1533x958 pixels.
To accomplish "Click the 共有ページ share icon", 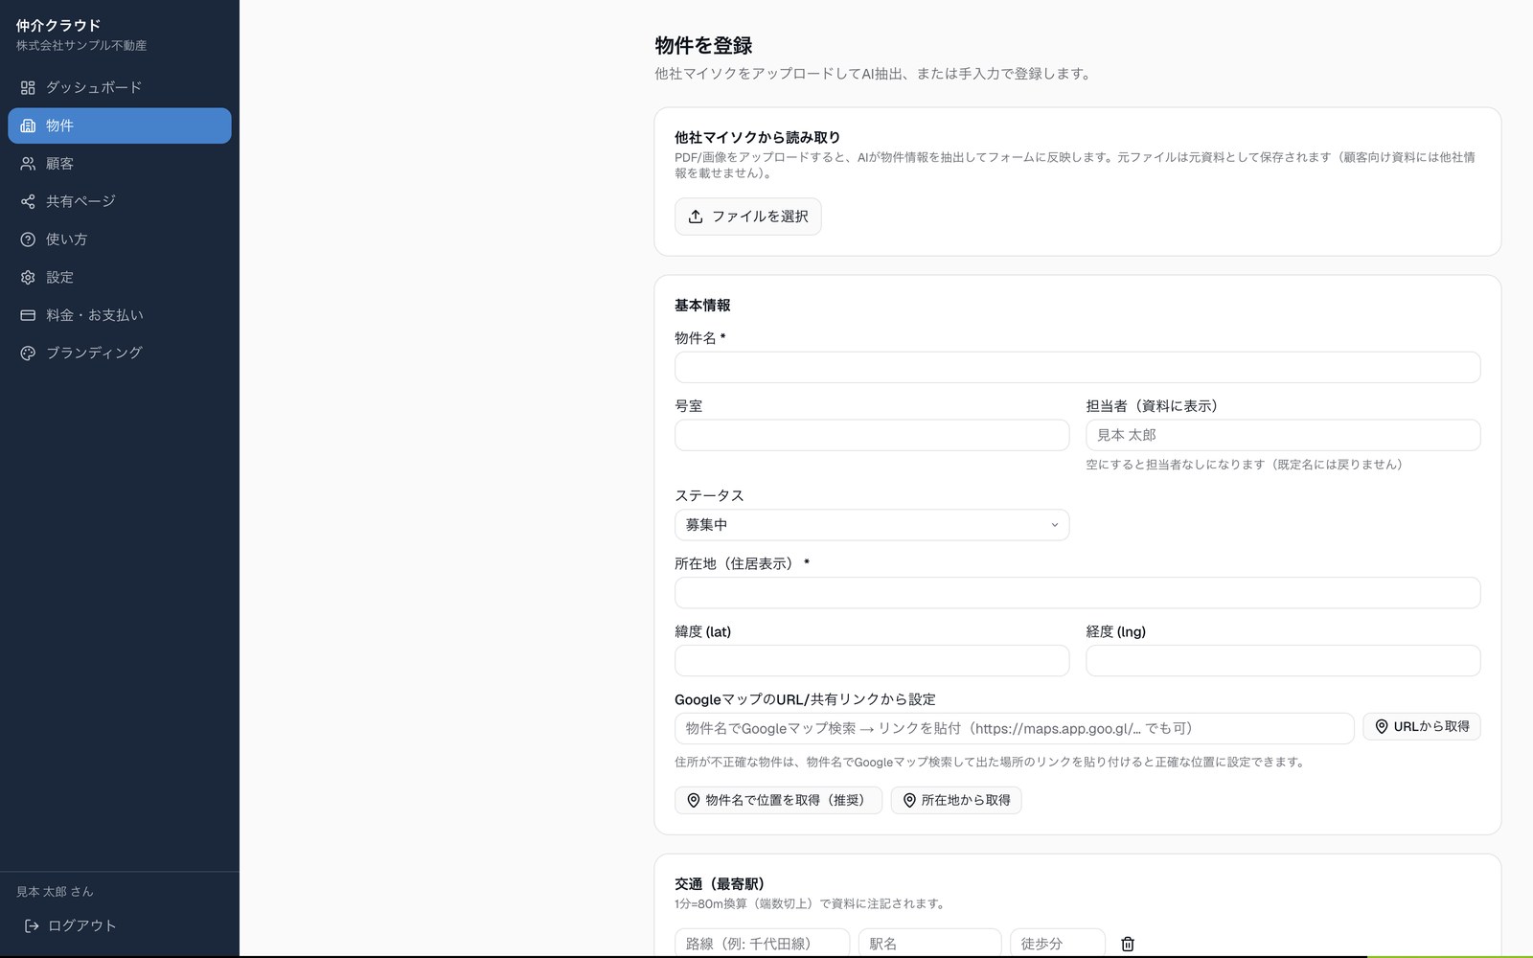I will point(28,201).
